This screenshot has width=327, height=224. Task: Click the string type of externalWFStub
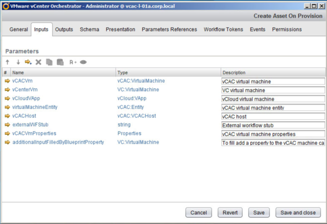pyautogui.click(x=124, y=124)
